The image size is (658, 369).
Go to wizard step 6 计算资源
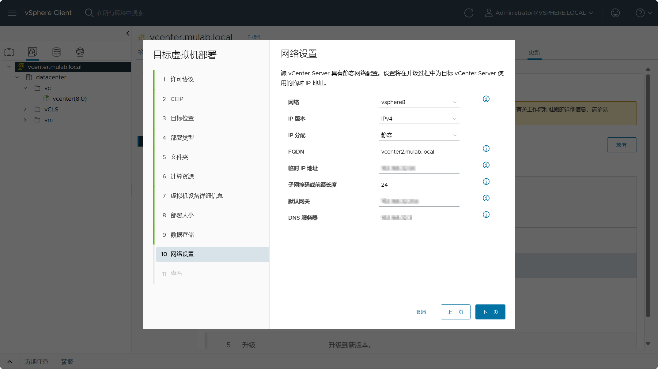click(213, 177)
